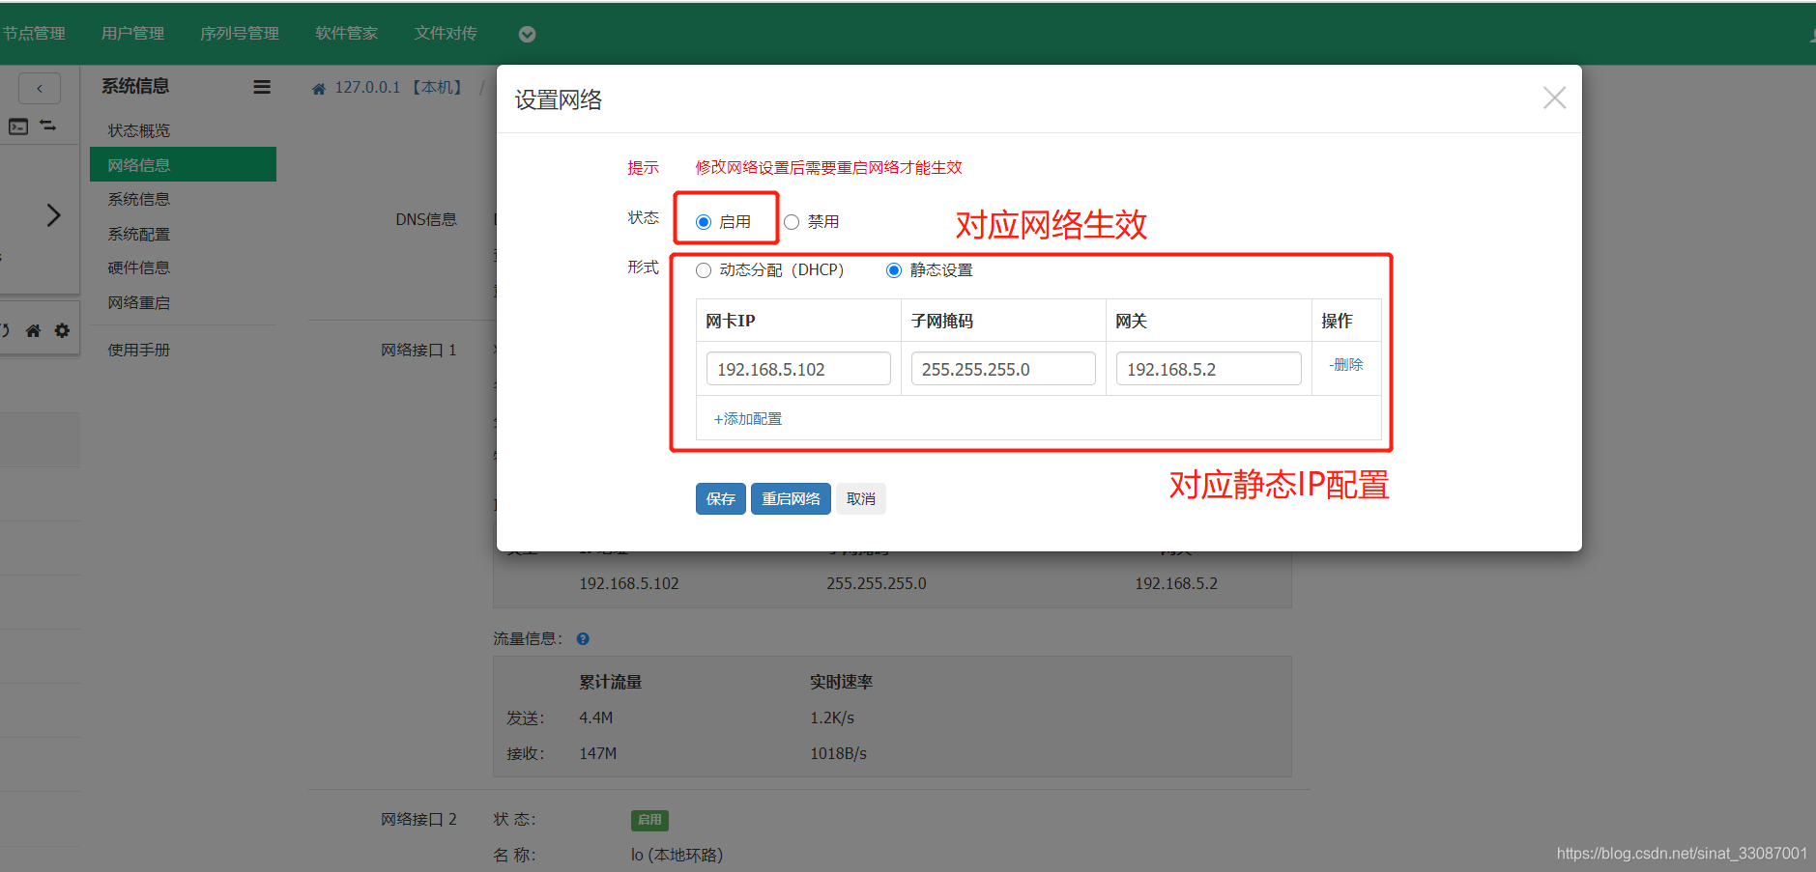This screenshot has width=1816, height=872.
Task: Click the 子网掩码 input field 255.255.255.0
Action: (1003, 369)
